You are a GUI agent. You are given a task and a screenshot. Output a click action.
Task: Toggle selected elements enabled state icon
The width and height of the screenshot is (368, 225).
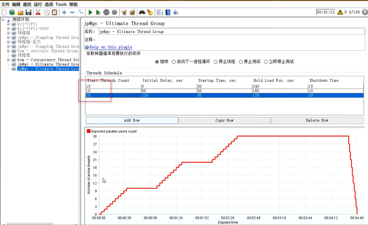(x=80, y=12)
